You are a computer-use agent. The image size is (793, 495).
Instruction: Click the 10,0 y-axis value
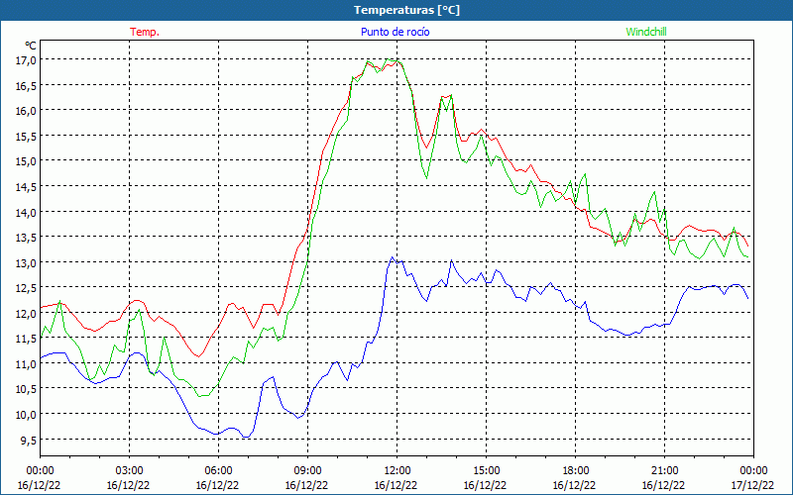[27, 414]
